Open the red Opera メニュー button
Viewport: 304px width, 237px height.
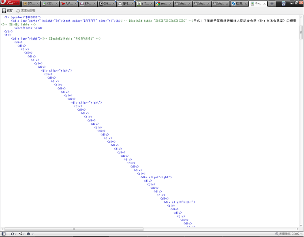coord(10,2)
